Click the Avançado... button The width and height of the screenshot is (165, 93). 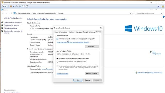pyautogui.click(x=92, y=47)
